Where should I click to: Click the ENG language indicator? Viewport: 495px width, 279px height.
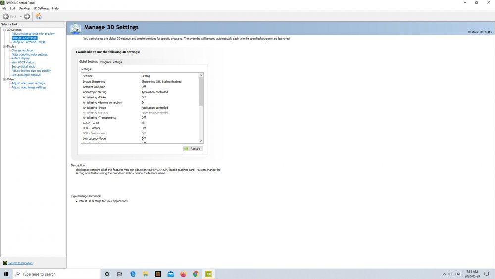tap(458, 274)
